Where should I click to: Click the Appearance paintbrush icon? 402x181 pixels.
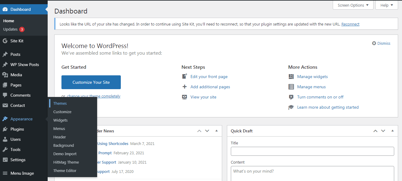[x=5, y=119]
